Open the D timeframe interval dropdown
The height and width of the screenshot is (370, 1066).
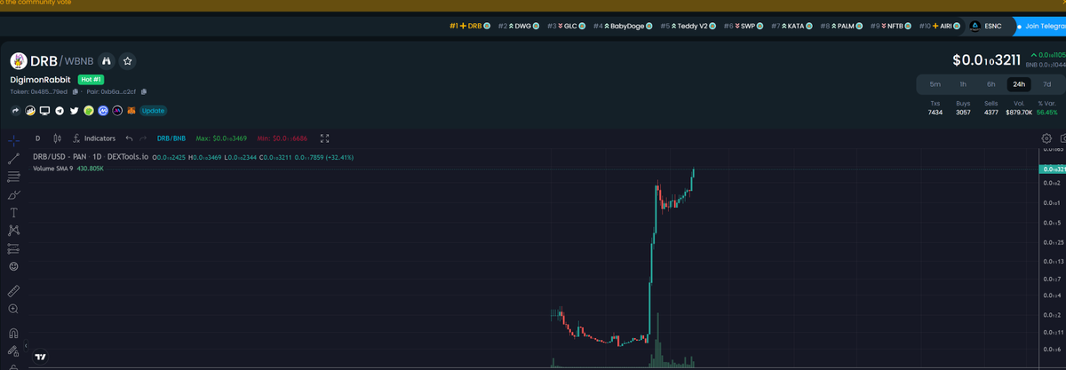click(x=37, y=138)
